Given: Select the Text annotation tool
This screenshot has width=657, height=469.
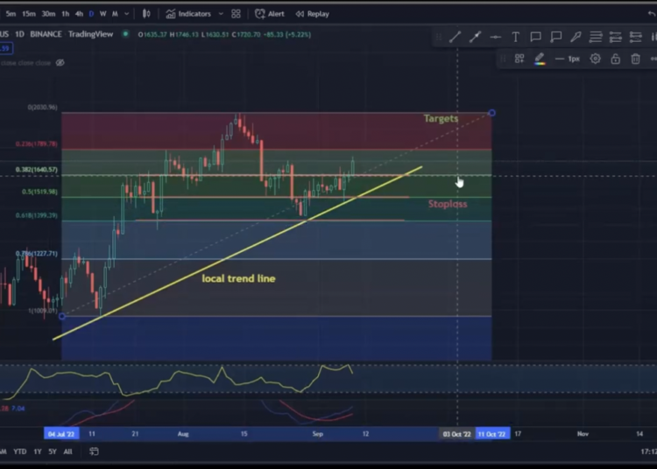Looking at the screenshot, I should point(515,38).
